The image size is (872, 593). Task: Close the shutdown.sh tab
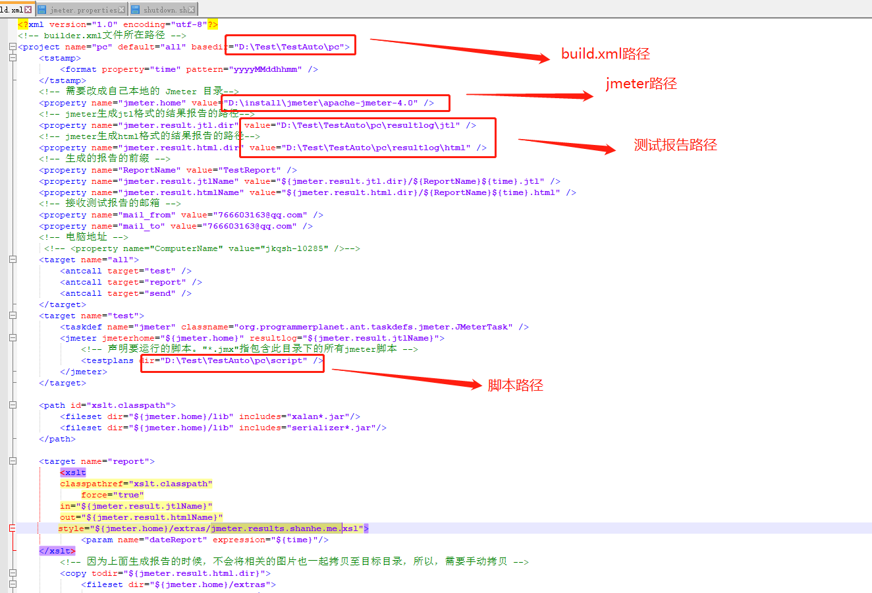(192, 9)
